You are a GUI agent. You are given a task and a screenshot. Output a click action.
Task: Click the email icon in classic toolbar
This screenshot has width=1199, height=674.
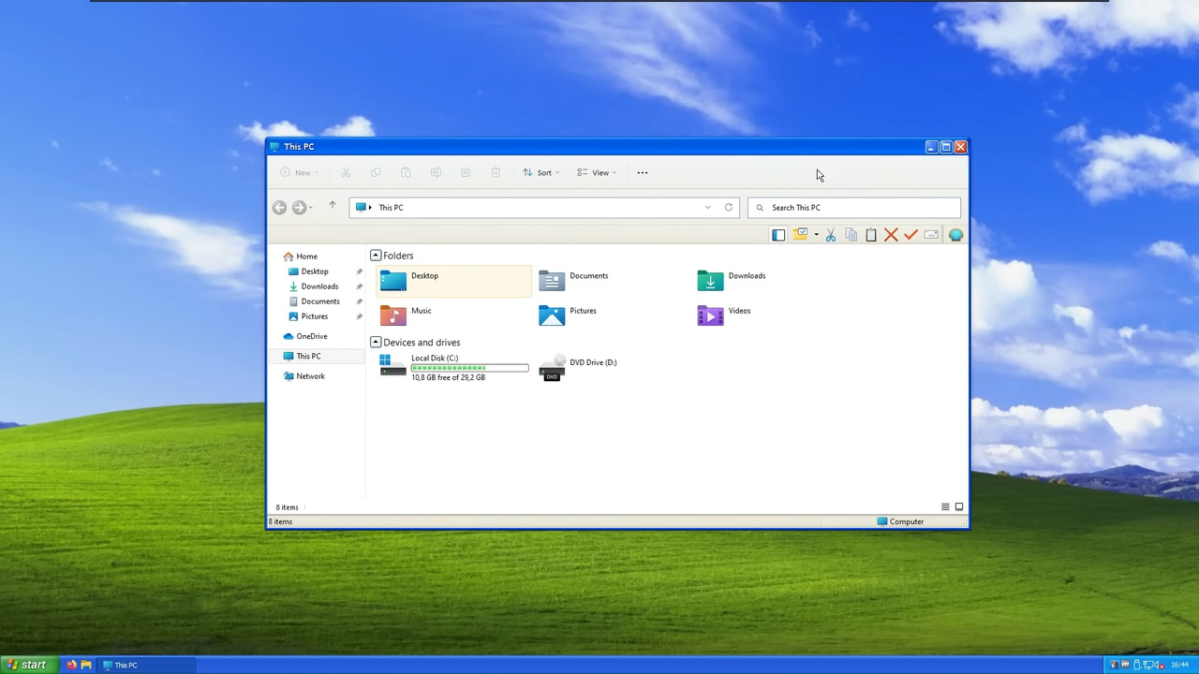931,235
